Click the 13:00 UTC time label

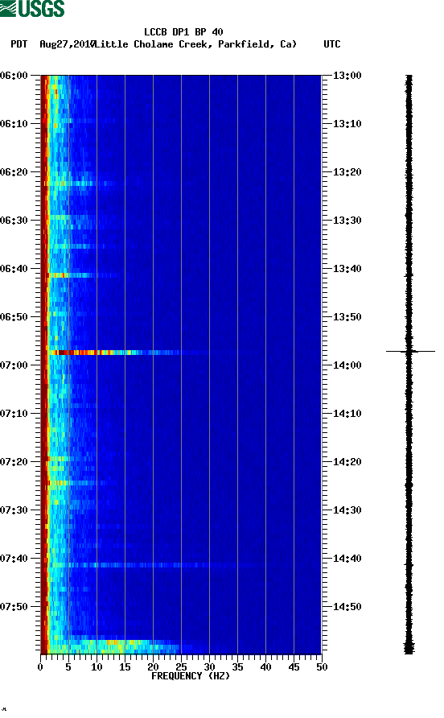347,75
